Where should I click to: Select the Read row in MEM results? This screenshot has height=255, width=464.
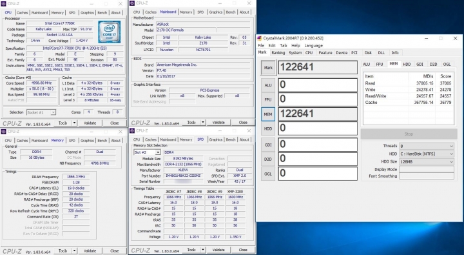pyautogui.click(x=408, y=83)
